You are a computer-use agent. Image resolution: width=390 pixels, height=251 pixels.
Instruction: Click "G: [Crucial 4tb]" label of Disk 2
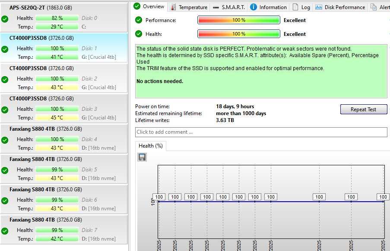(99, 87)
